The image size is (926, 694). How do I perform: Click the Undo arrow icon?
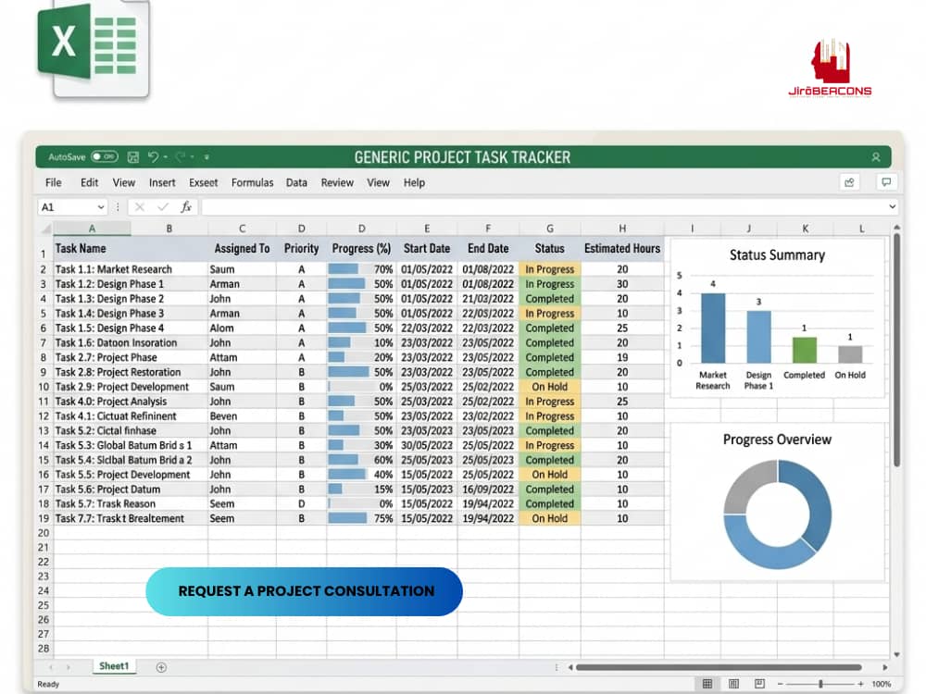tap(153, 156)
